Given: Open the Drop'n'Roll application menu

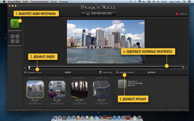Looking at the screenshot, I should (14, 2).
